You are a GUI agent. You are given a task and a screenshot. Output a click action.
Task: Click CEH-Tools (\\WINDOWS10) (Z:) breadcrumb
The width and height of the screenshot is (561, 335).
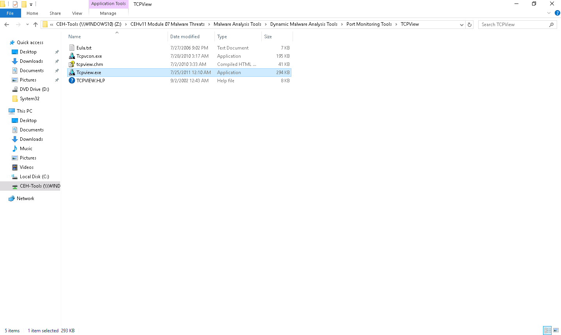coord(89,24)
